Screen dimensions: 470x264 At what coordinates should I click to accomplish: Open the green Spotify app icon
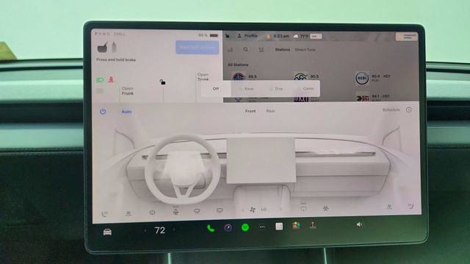pos(245,227)
